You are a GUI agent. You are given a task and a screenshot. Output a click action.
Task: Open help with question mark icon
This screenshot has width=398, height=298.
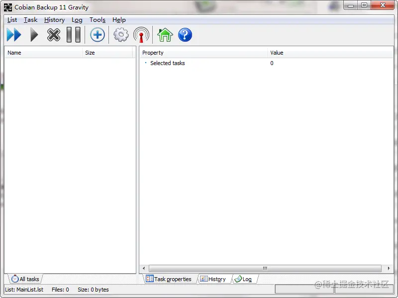coord(185,35)
